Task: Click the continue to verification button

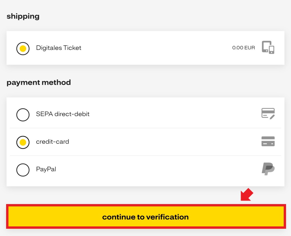Action: (146, 217)
